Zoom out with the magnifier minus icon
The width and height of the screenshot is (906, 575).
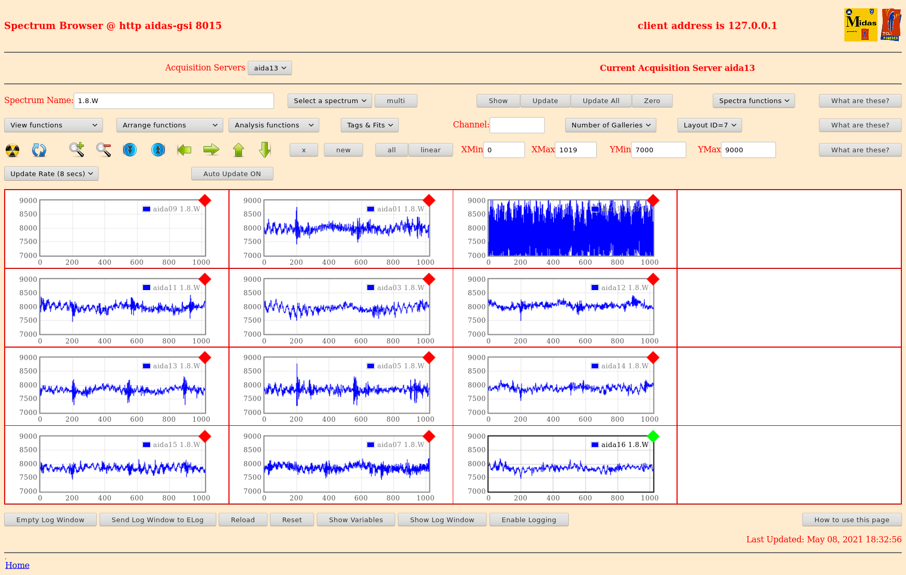pos(104,150)
